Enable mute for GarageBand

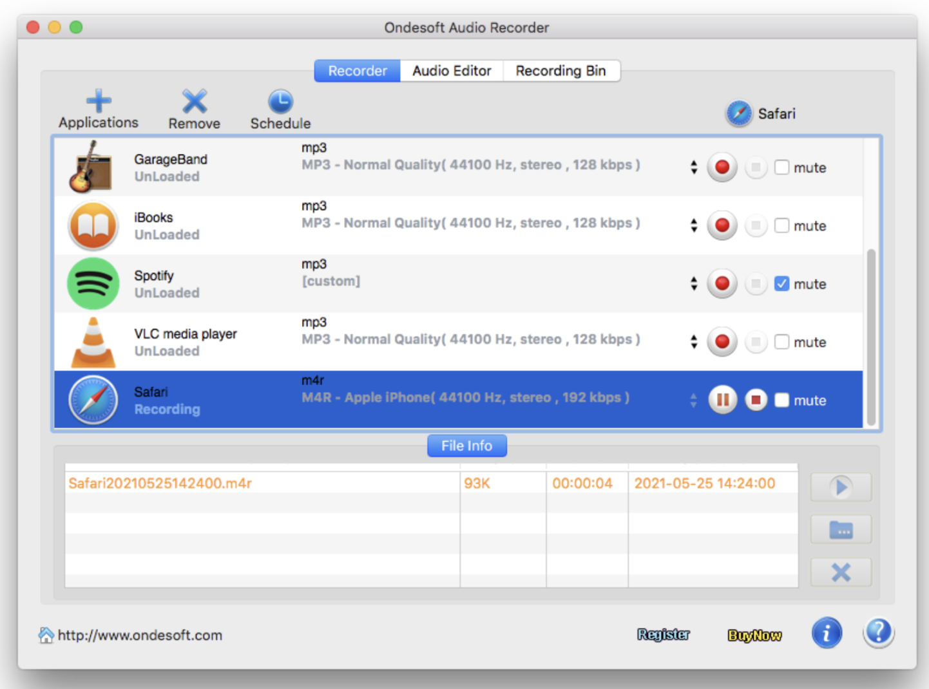[x=781, y=167]
